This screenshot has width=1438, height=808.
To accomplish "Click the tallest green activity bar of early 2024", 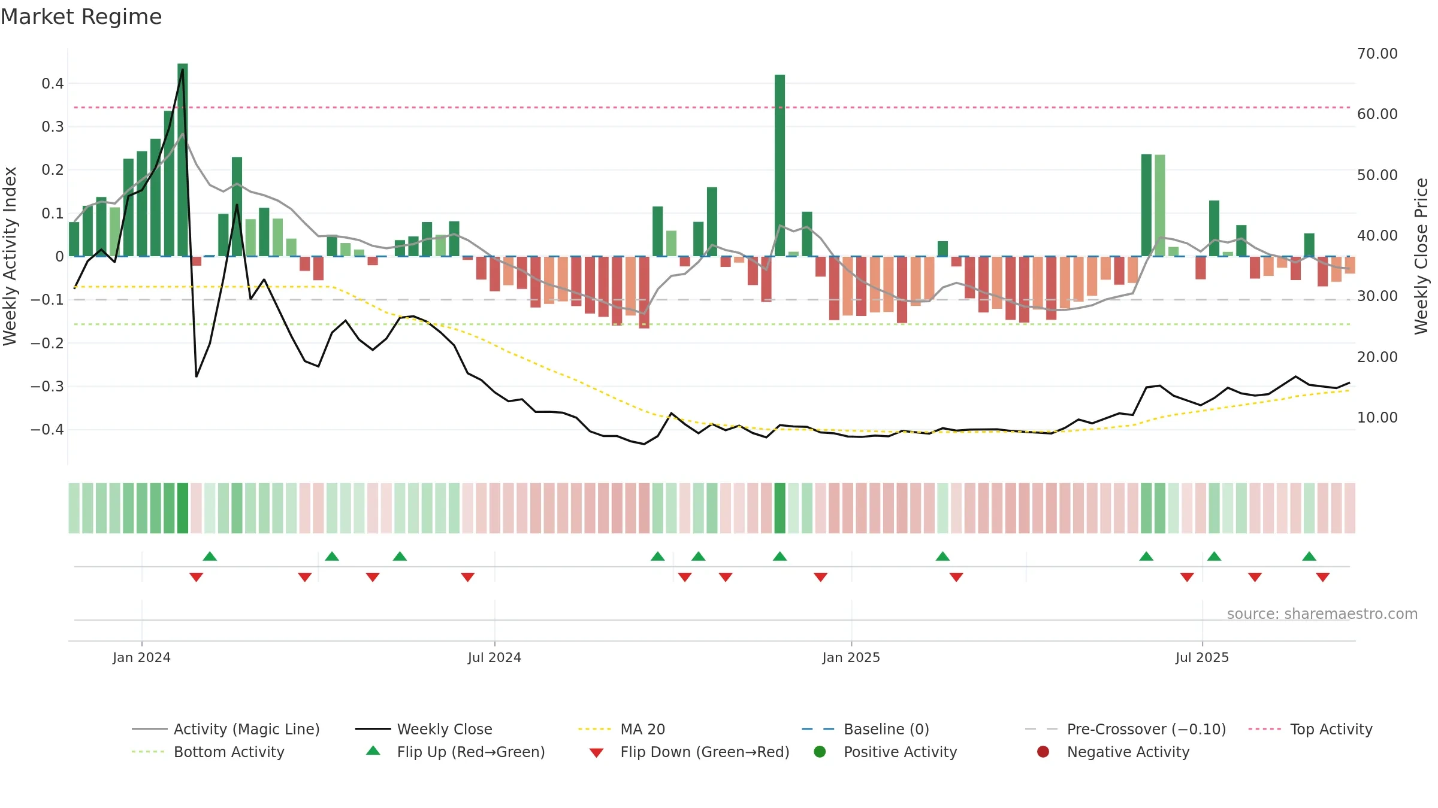I will pos(183,160).
